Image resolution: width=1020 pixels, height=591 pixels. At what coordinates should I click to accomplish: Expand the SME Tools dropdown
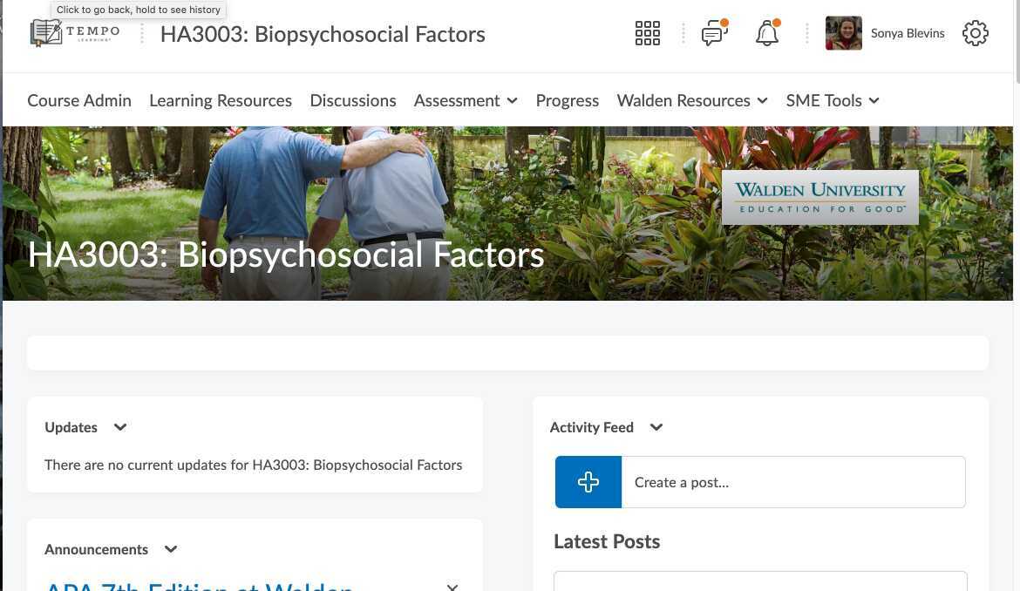pos(833,101)
